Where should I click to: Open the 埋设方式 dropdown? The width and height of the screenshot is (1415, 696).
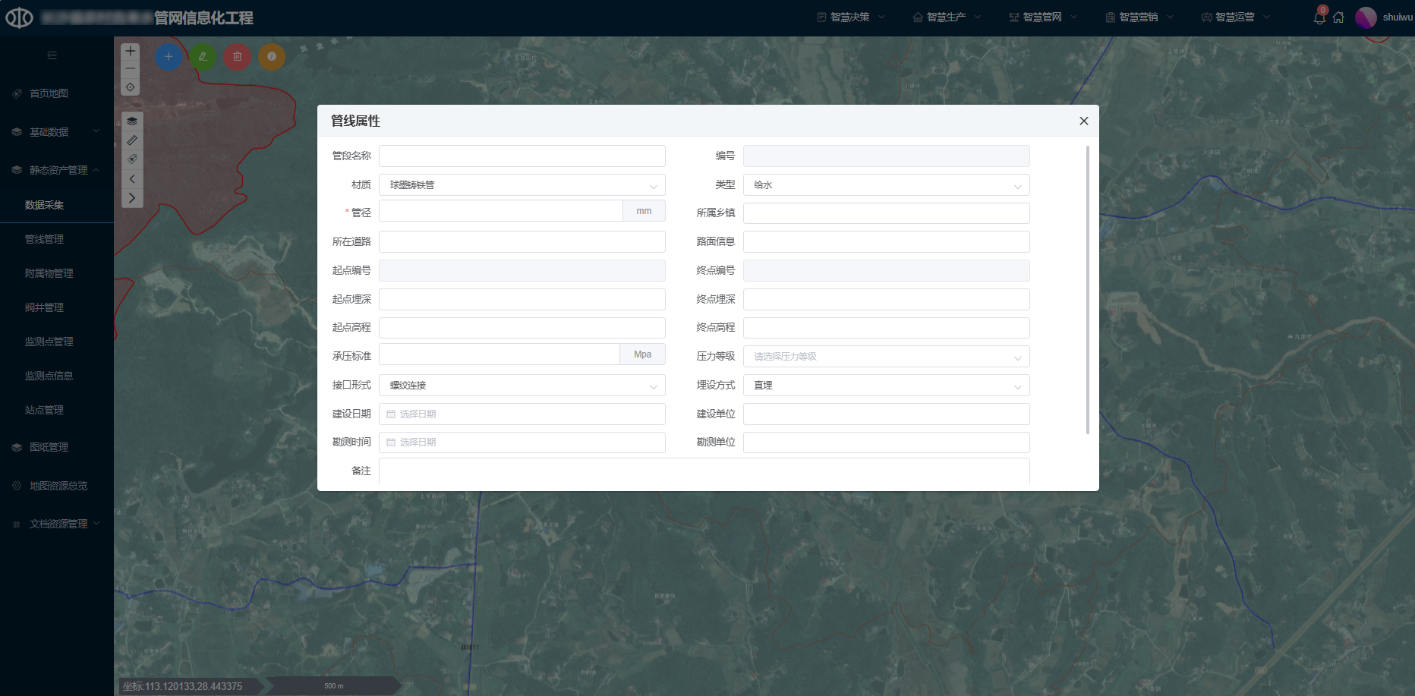[x=886, y=386]
